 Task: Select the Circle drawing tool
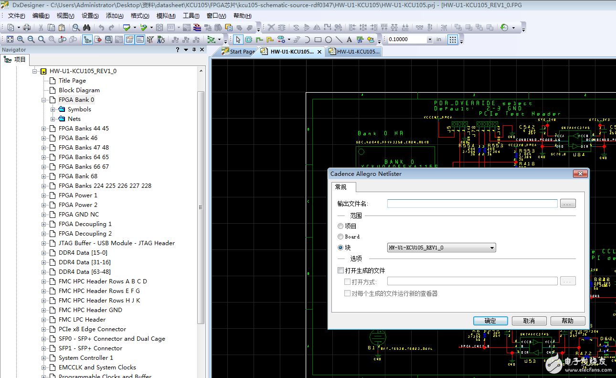tap(329, 39)
